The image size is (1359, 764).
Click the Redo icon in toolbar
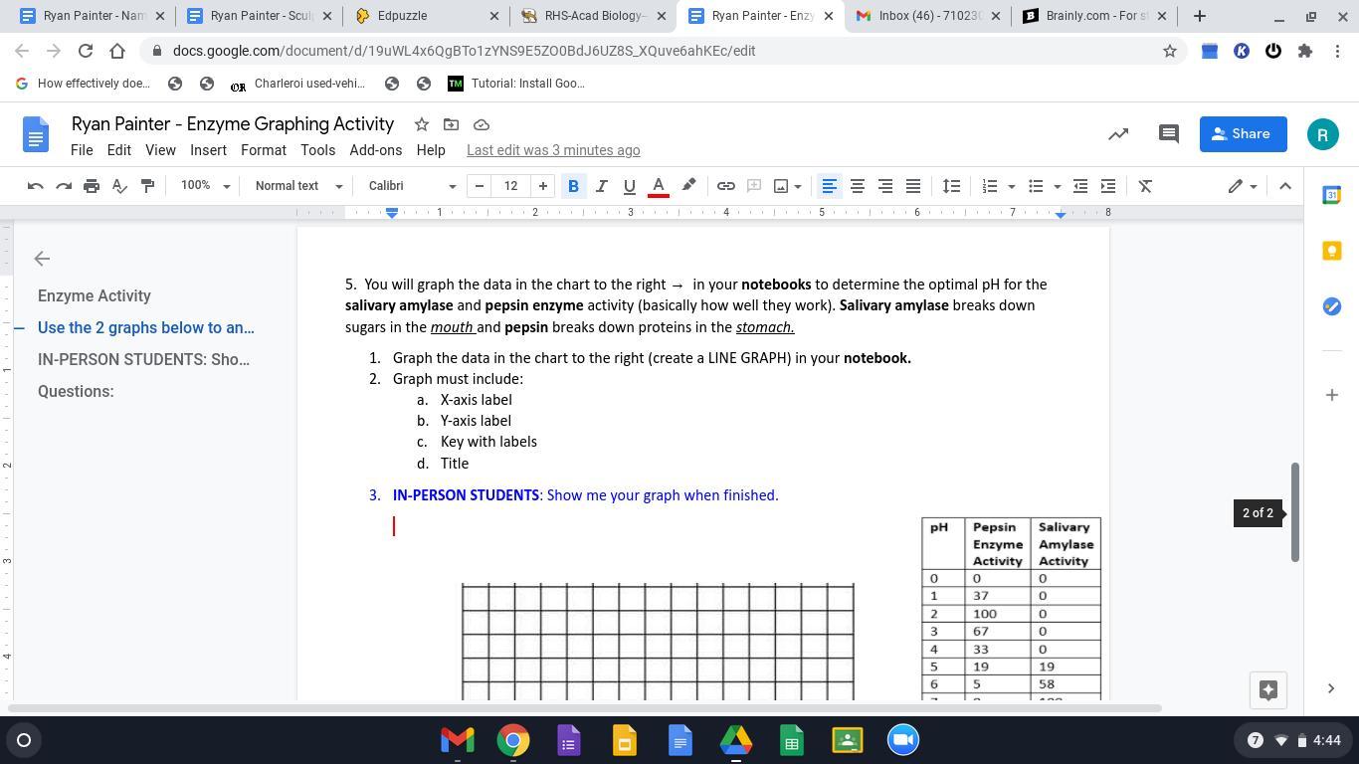click(64, 186)
